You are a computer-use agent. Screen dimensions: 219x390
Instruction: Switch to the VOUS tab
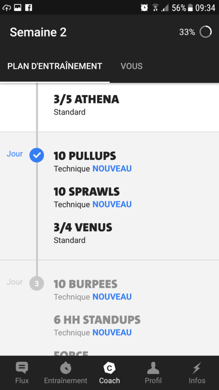[x=132, y=66]
